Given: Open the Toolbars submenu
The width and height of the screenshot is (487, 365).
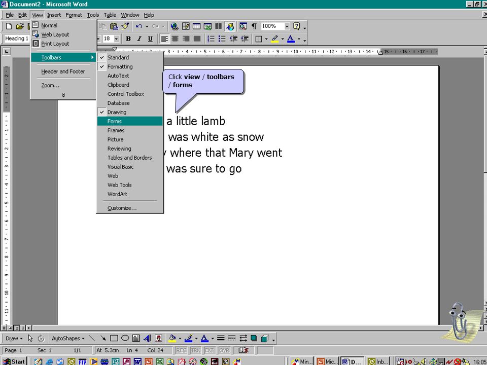Looking at the screenshot, I should (x=63, y=57).
